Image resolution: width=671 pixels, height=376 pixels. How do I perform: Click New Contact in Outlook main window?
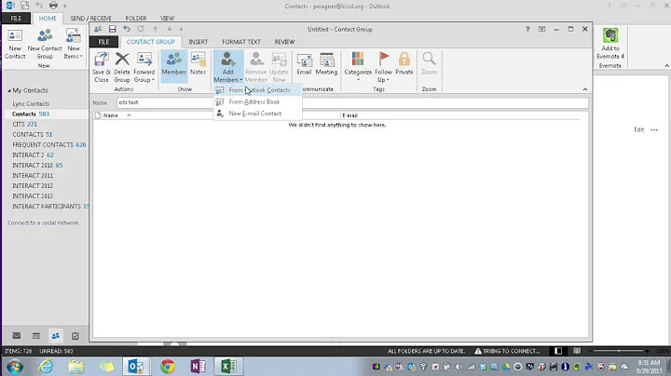(15, 44)
